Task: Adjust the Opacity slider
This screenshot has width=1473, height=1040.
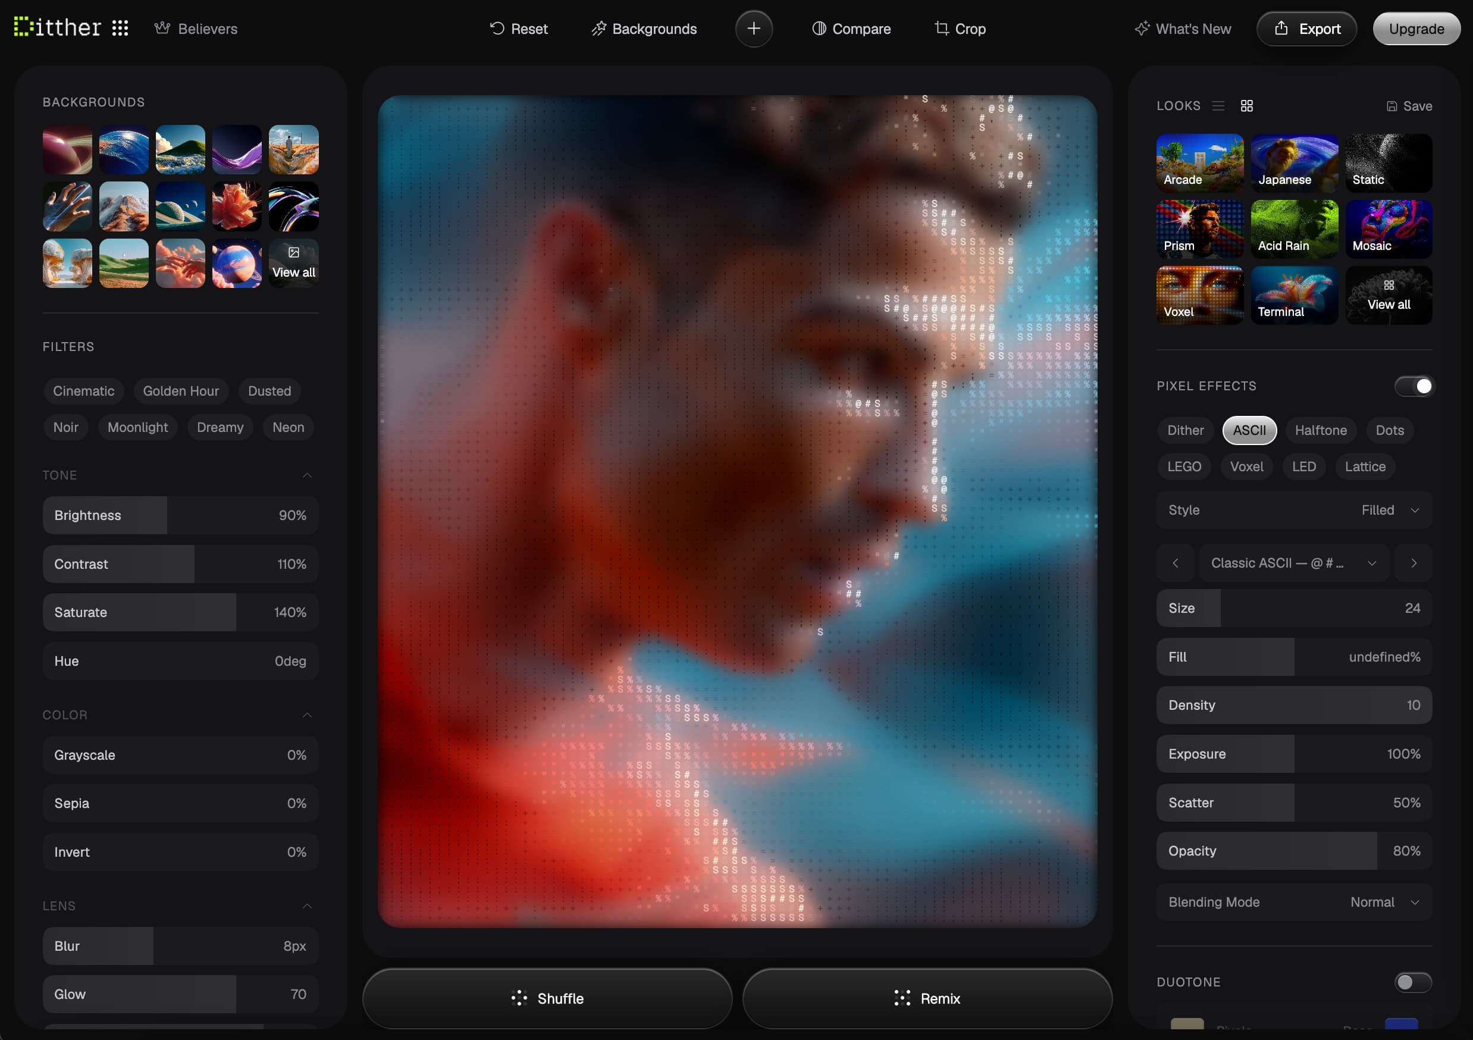Action: 1294,851
